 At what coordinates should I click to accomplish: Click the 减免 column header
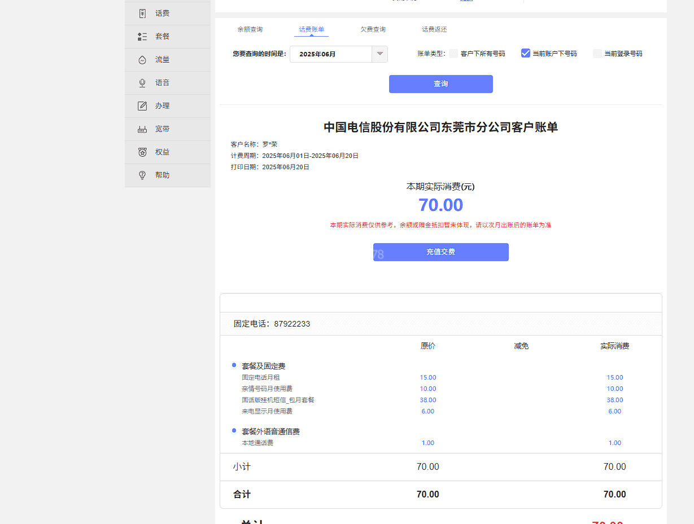click(x=521, y=346)
